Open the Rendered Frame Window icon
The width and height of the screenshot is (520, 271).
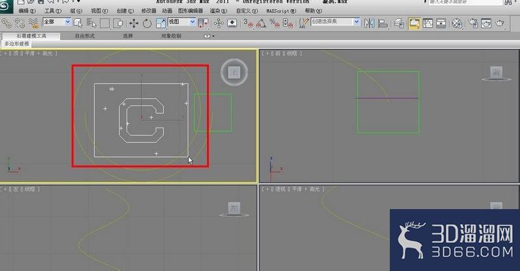[486, 23]
